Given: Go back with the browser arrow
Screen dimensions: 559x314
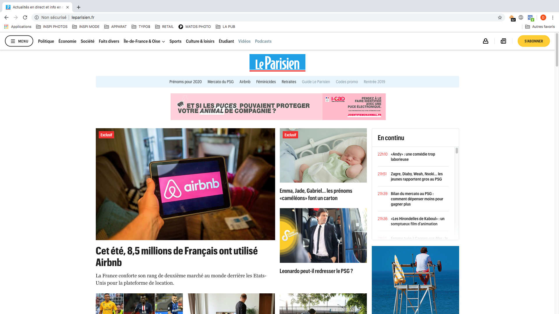Looking at the screenshot, I should (x=6, y=17).
